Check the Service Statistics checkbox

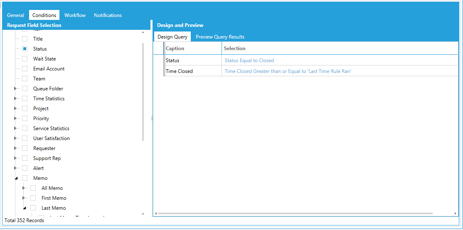(25, 128)
